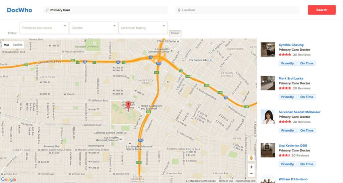Clear the filters with Clear button
This screenshot has width=343, height=183.
click(x=175, y=33)
